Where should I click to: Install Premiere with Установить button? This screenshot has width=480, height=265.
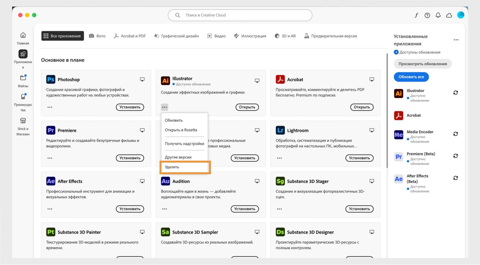130,158
